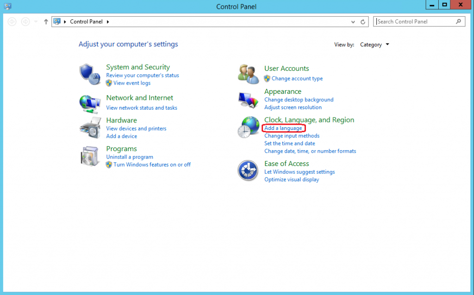Image resolution: width=474 pixels, height=295 pixels.
Task: Open the System and Security shield icon
Action: [x=90, y=74]
